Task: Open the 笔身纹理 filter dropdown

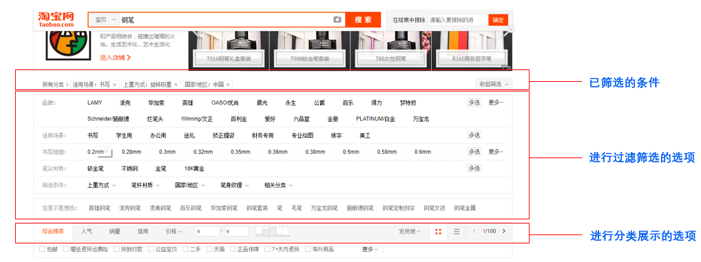Action: click(x=235, y=185)
